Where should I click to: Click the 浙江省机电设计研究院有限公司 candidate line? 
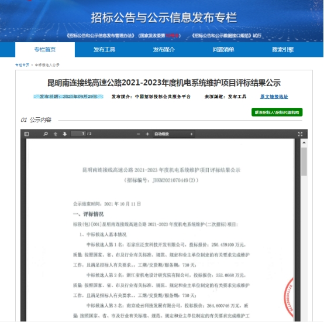pyautogui.click(x=166, y=275)
